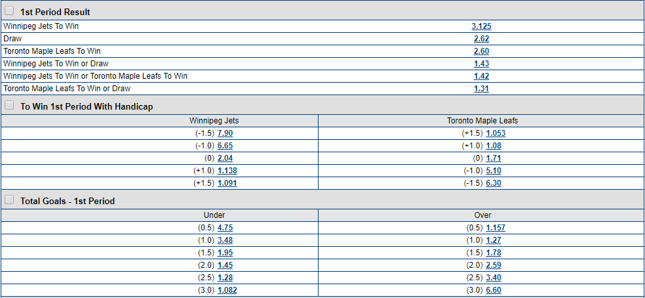
Task: Select Under 0.5 goals odds 4.75
Action: [x=225, y=228]
